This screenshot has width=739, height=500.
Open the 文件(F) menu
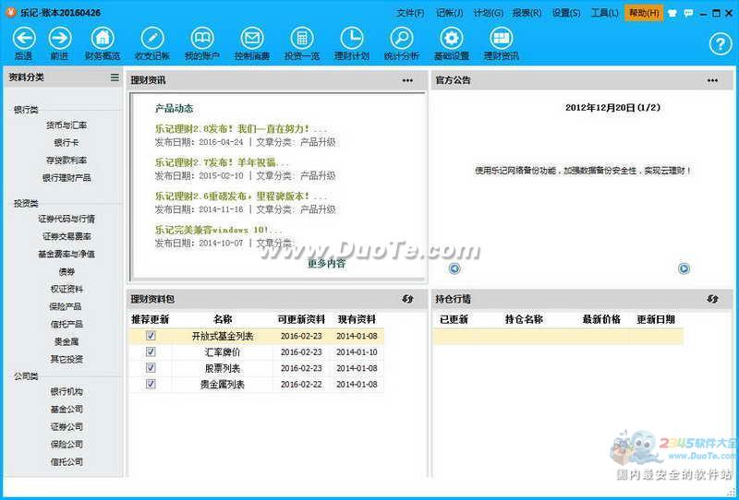(x=410, y=13)
